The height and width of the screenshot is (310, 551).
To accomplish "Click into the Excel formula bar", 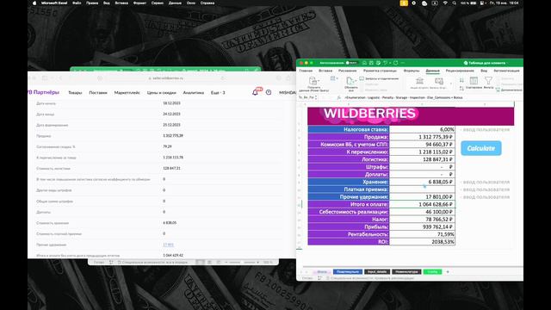I will pyautogui.click(x=432, y=97).
